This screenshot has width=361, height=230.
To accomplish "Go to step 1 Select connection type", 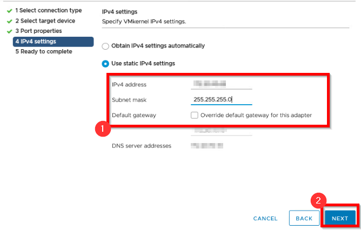I will pos(49,10).
